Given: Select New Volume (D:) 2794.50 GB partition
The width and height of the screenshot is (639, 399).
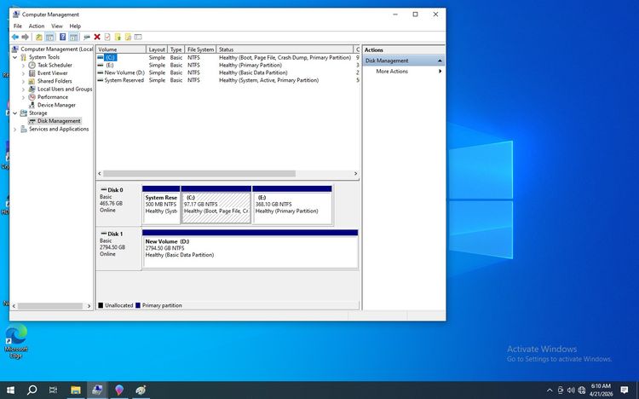Looking at the screenshot, I should [250, 249].
